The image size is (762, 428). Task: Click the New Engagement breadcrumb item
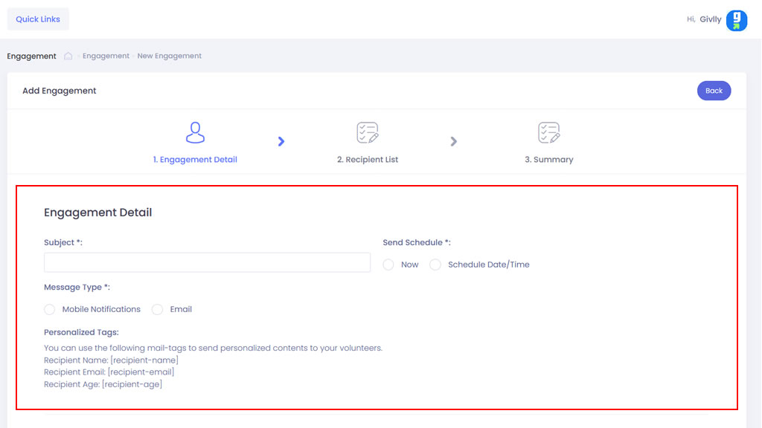tap(170, 56)
